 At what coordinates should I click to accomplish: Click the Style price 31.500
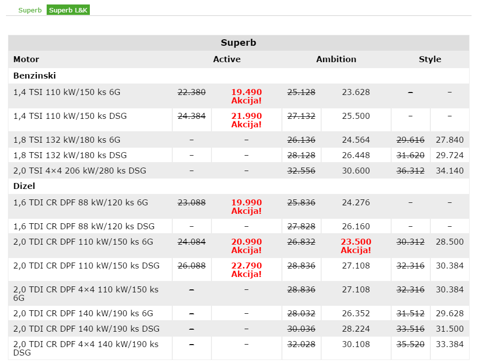click(x=450, y=329)
